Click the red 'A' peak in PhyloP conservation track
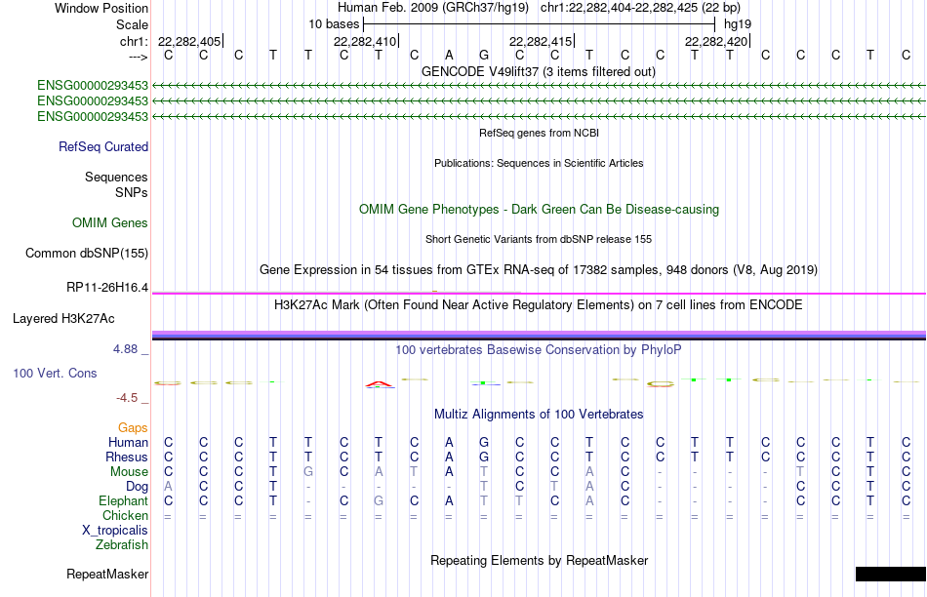The height and width of the screenshot is (597, 927). pyautogui.click(x=380, y=384)
